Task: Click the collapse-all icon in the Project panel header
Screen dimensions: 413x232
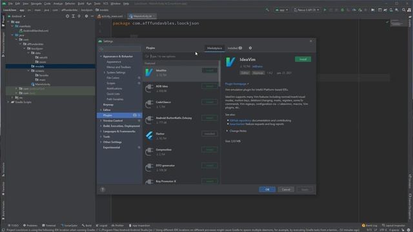Action: coord(79,16)
